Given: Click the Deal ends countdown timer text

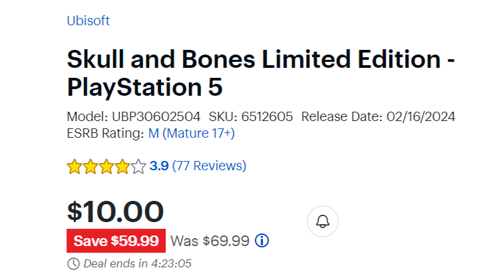Looking at the screenshot, I should point(137,263).
